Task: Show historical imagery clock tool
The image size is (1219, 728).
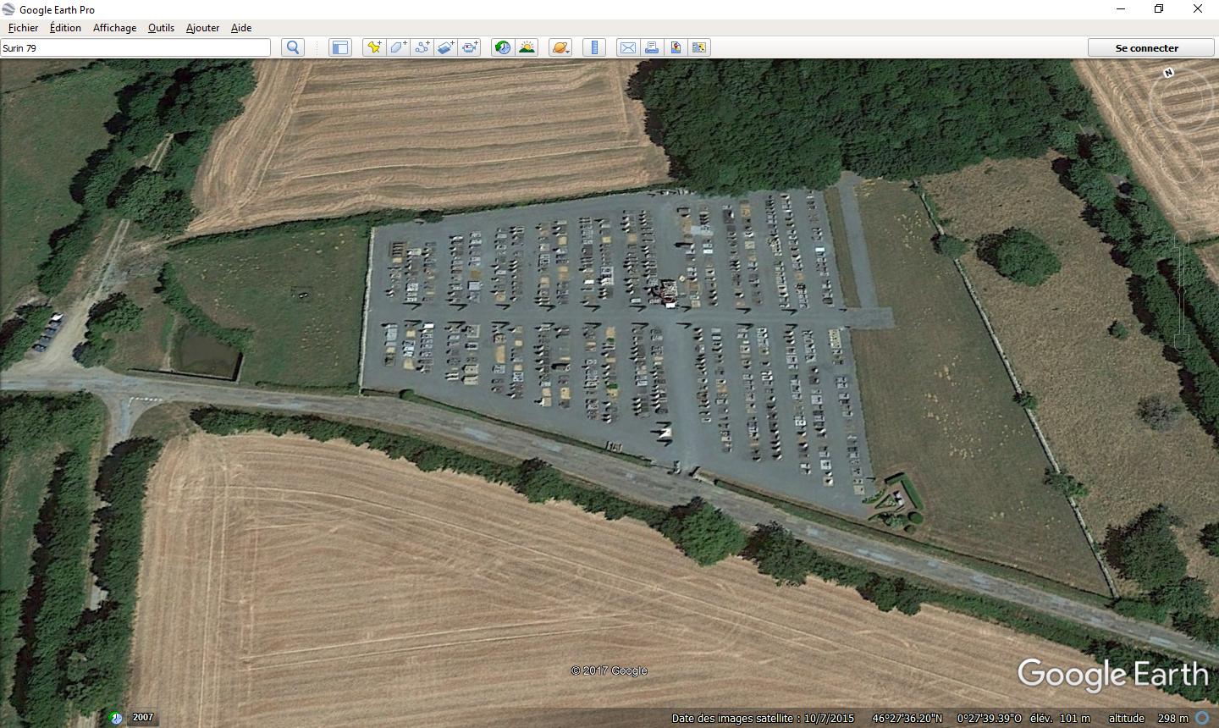Action: [x=503, y=47]
